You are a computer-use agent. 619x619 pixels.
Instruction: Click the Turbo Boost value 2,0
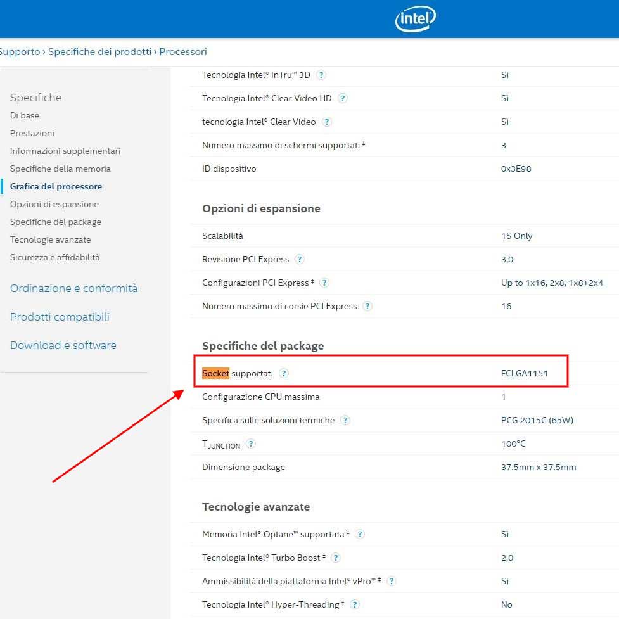tap(507, 558)
